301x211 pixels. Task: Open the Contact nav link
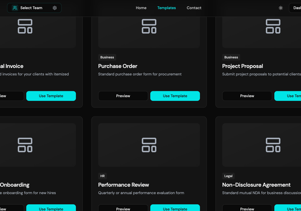click(x=194, y=8)
